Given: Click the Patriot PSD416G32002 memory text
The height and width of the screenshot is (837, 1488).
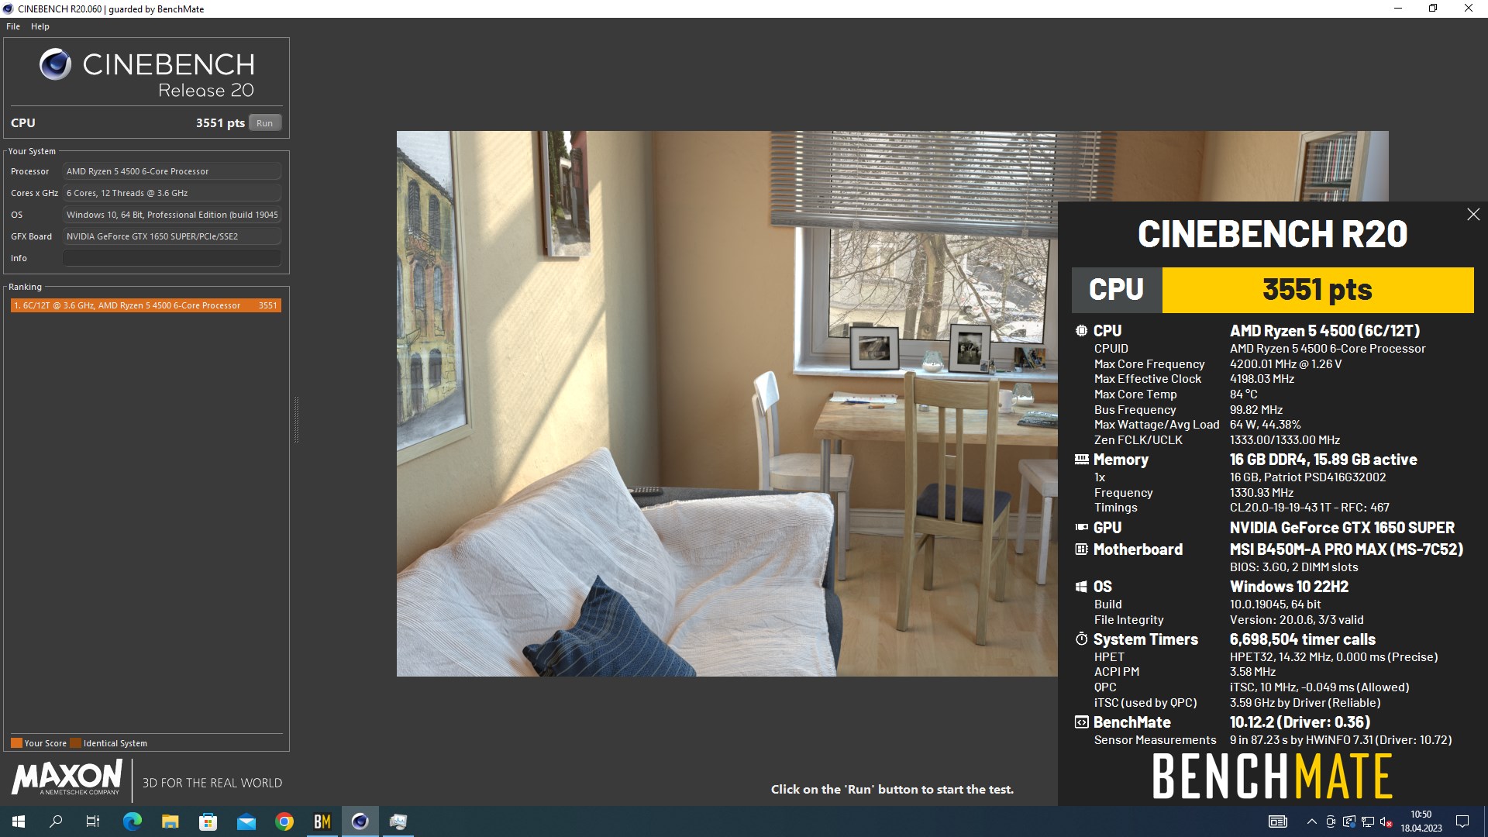Looking at the screenshot, I should pyautogui.click(x=1308, y=477).
